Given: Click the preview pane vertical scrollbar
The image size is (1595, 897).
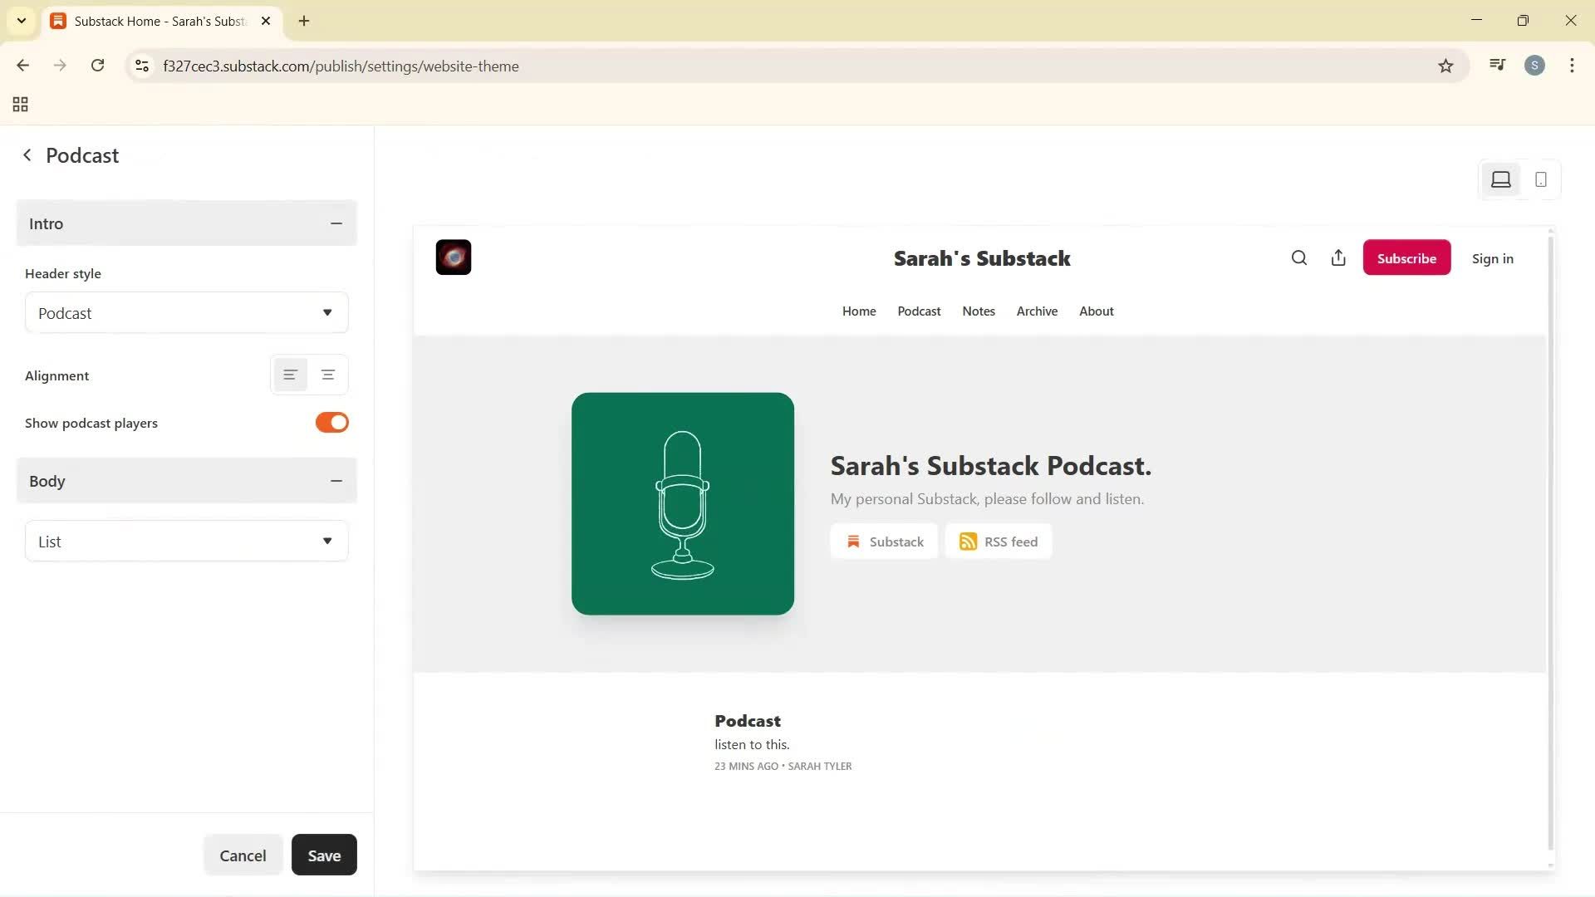Looking at the screenshot, I should (x=1550, y=540).
